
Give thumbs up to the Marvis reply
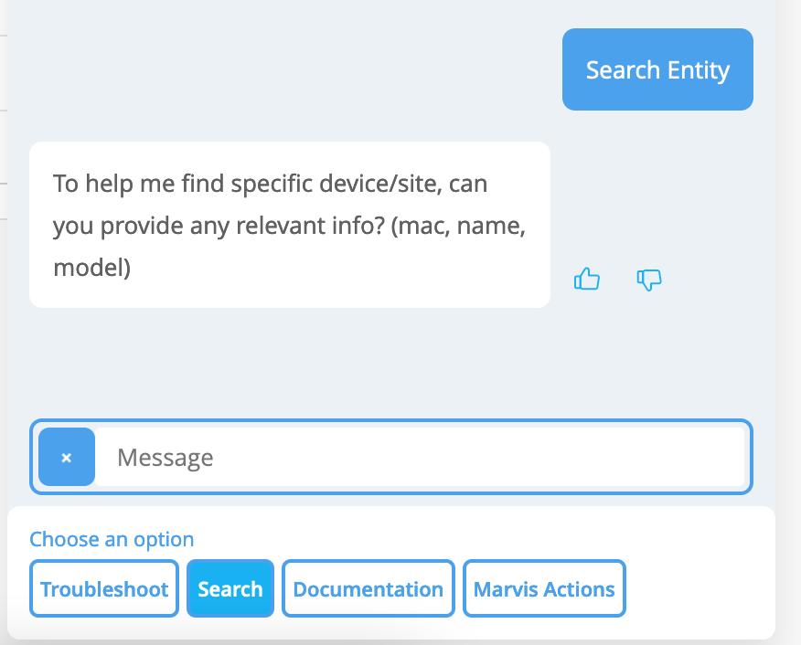click(x=586, y=280)
